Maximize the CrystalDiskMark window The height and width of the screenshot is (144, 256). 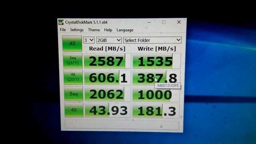pyautogui.click(x=164, y=22)
